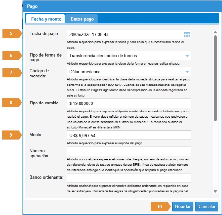The image size is (222, 215).
Task: Click the Banco ordenante text field
Action: (129, 178)
